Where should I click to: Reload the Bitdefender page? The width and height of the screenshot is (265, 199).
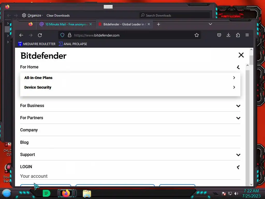(40, 35)
